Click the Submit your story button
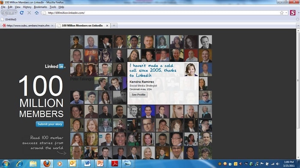 pos(50,124)
